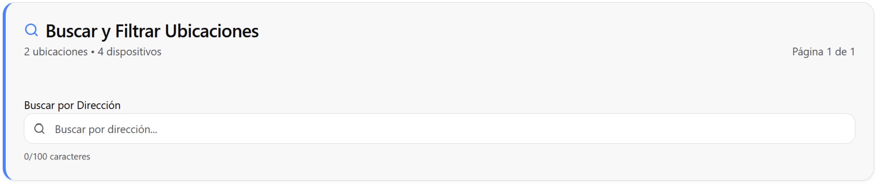Viewport: 877px width, 185px height.
Task: Select the '2 ubicaciones' count text
Action: pos(56,52)
